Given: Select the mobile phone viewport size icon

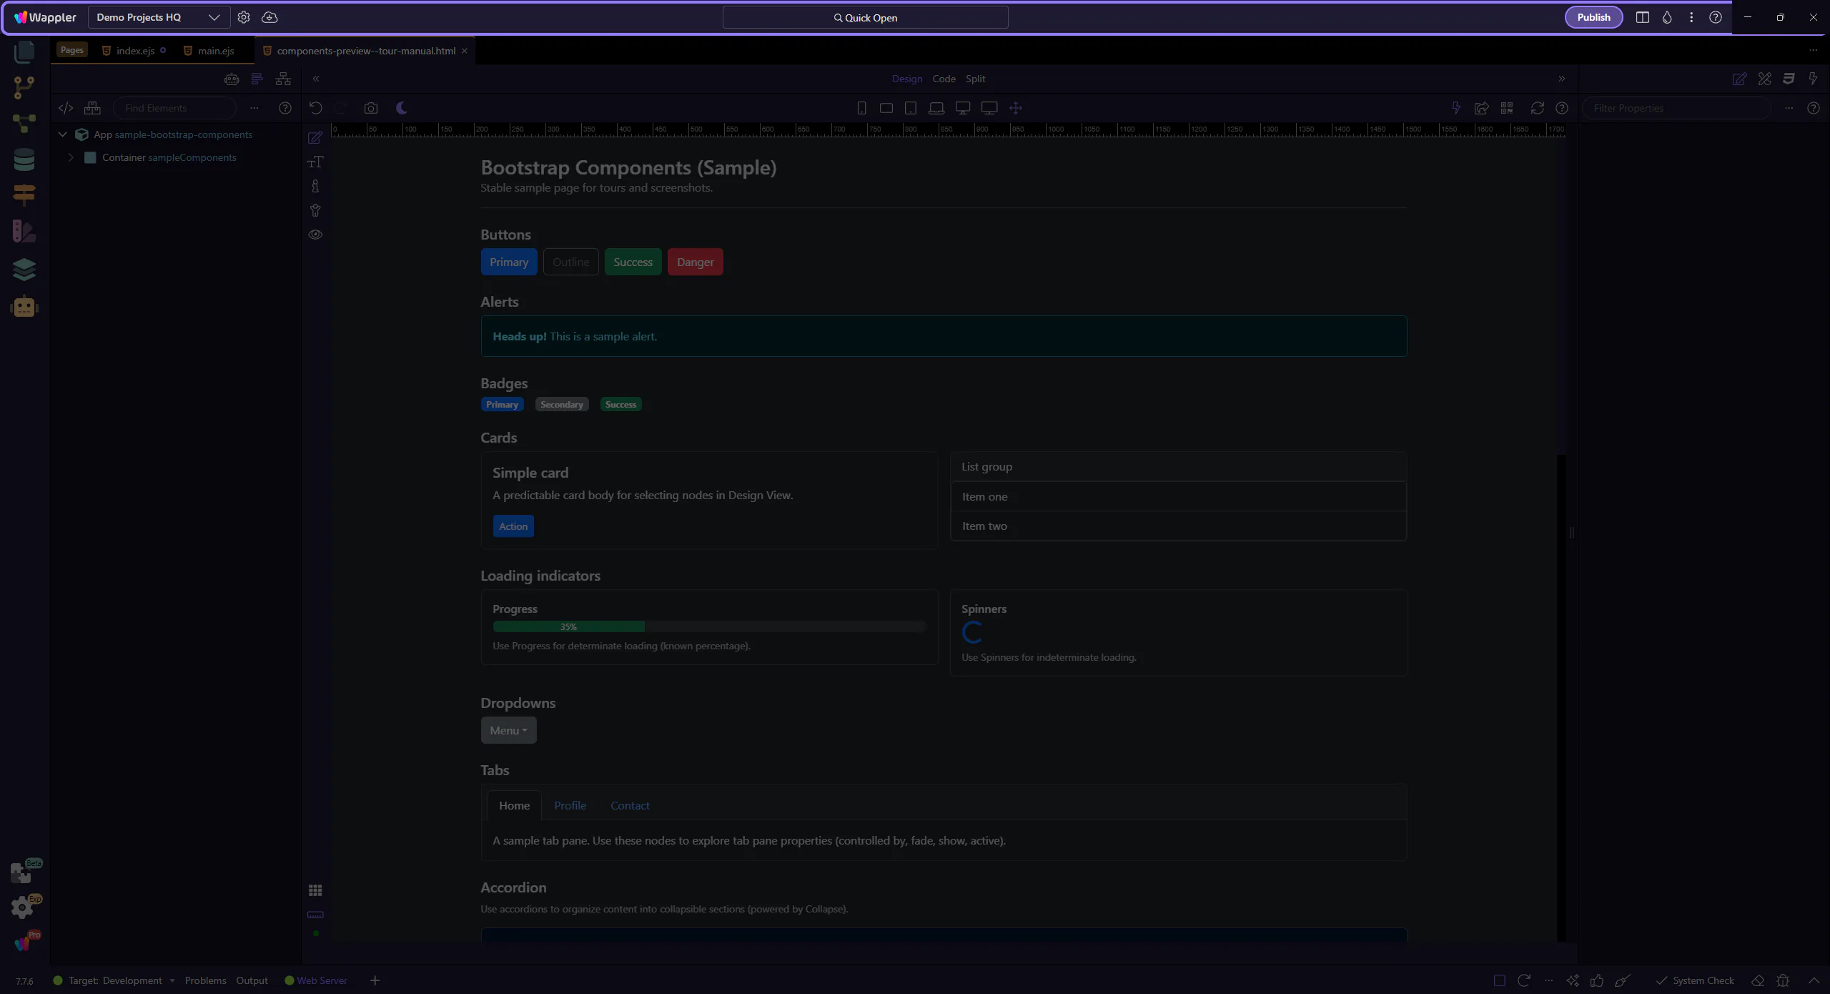Looking at the screenshot, I should click(x=861, y=108).
